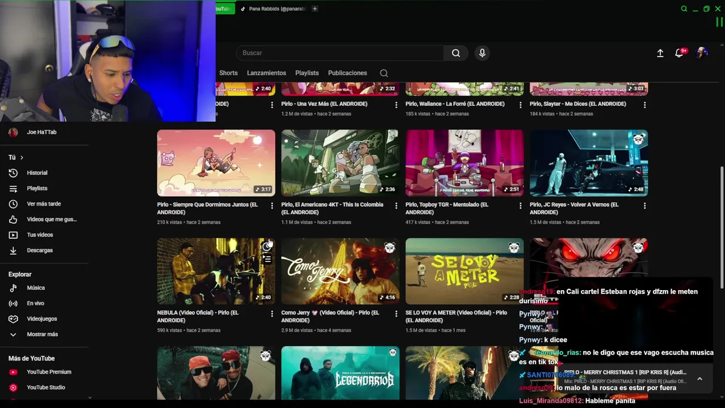The width and height of the screenshot is (725, 408).
Task: Play Volver A Vernos thumbnail
Action: pos(588,163)
